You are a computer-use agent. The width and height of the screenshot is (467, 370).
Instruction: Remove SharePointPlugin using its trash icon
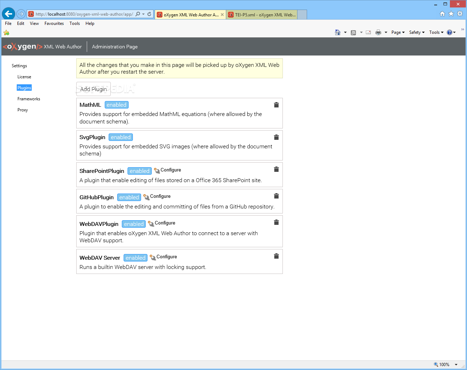pos(276,169)
